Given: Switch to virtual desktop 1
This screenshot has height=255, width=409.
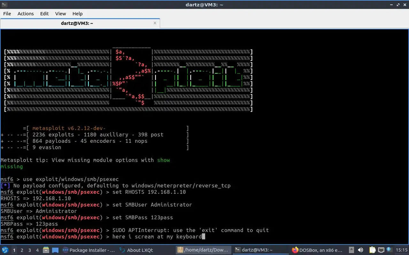Looking at the screenshot, I should pyautogui.click(x=14, y=250).
